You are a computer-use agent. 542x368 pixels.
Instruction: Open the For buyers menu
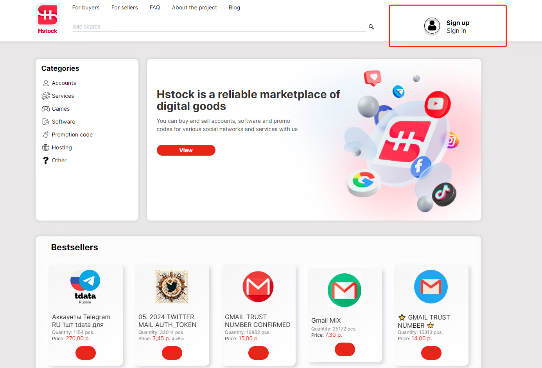point(86,7)
